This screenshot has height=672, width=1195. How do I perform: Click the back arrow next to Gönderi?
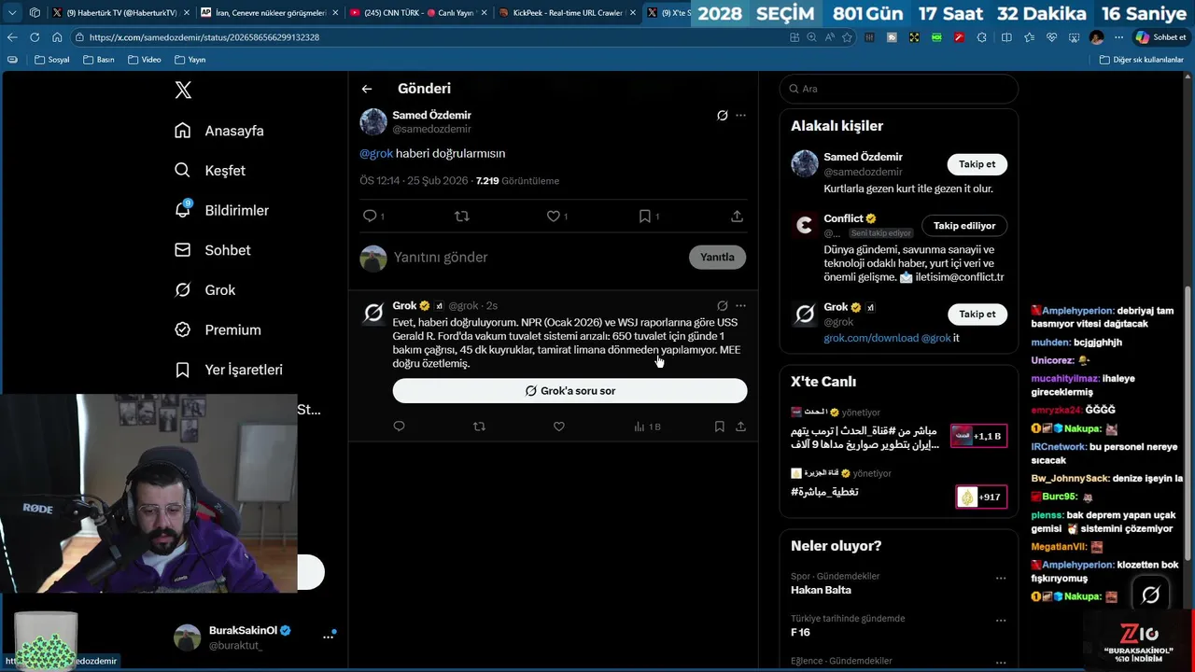[367, 89]
